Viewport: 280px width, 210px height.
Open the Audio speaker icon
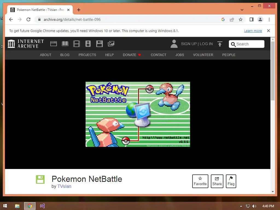(x=88, y=44)
